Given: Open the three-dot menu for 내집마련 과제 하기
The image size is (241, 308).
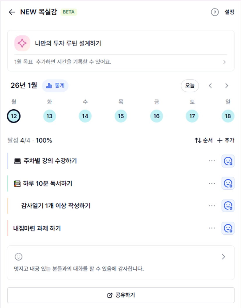Looking at the screenshot, I should click(212, 228).
